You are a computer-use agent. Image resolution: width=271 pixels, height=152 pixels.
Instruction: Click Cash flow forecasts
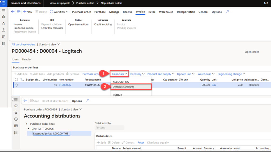[52, 28]
